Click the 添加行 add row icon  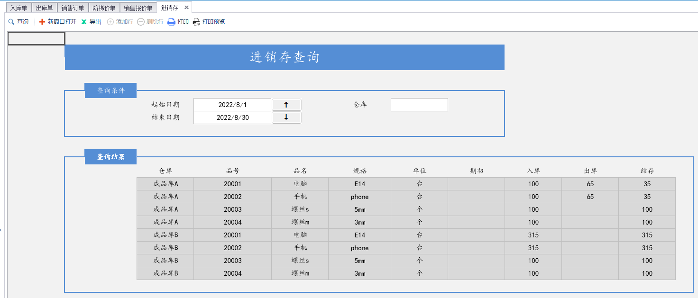tap(110, 22)
